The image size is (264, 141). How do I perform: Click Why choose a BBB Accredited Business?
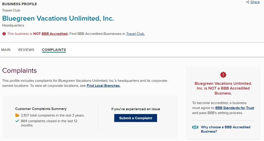click(225, 129)
